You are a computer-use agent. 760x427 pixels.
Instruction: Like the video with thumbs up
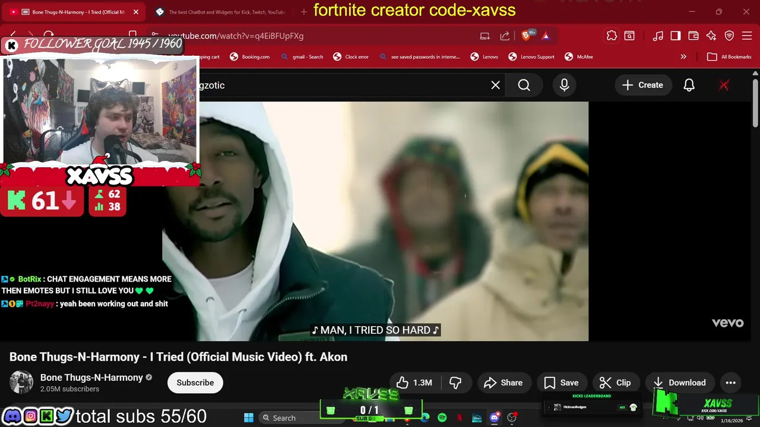pos(414,383)
